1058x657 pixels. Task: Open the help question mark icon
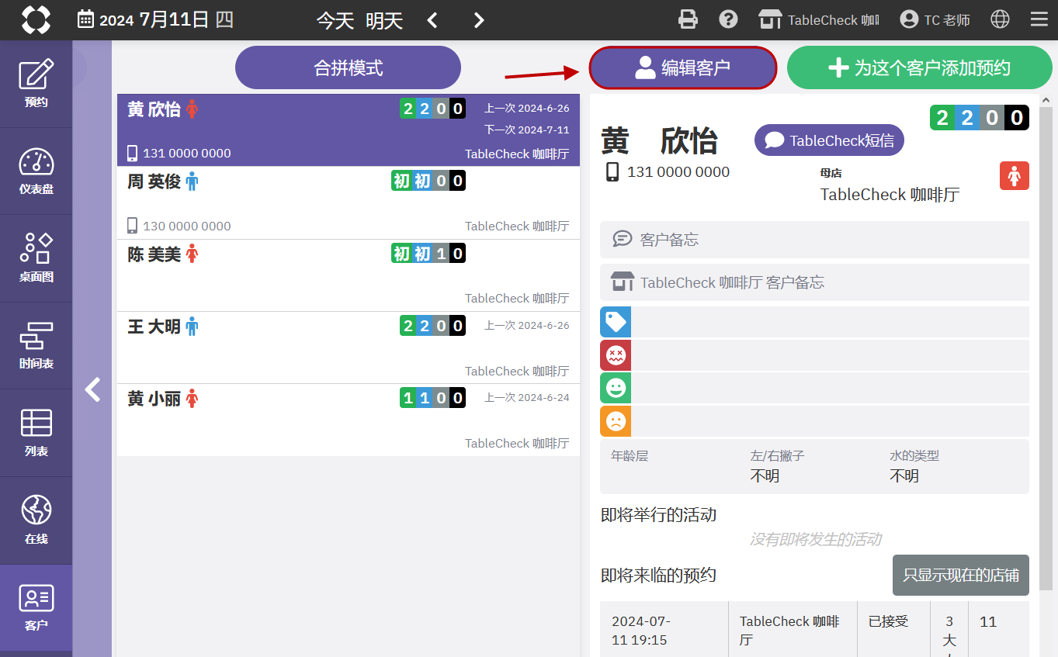coord(728,19)
